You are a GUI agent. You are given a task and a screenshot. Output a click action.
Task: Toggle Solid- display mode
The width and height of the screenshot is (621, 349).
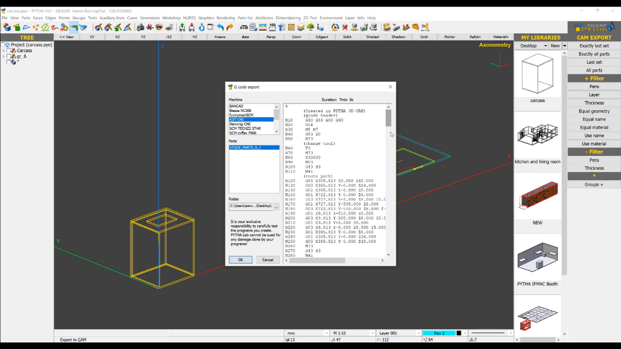(x=347, y=37)
